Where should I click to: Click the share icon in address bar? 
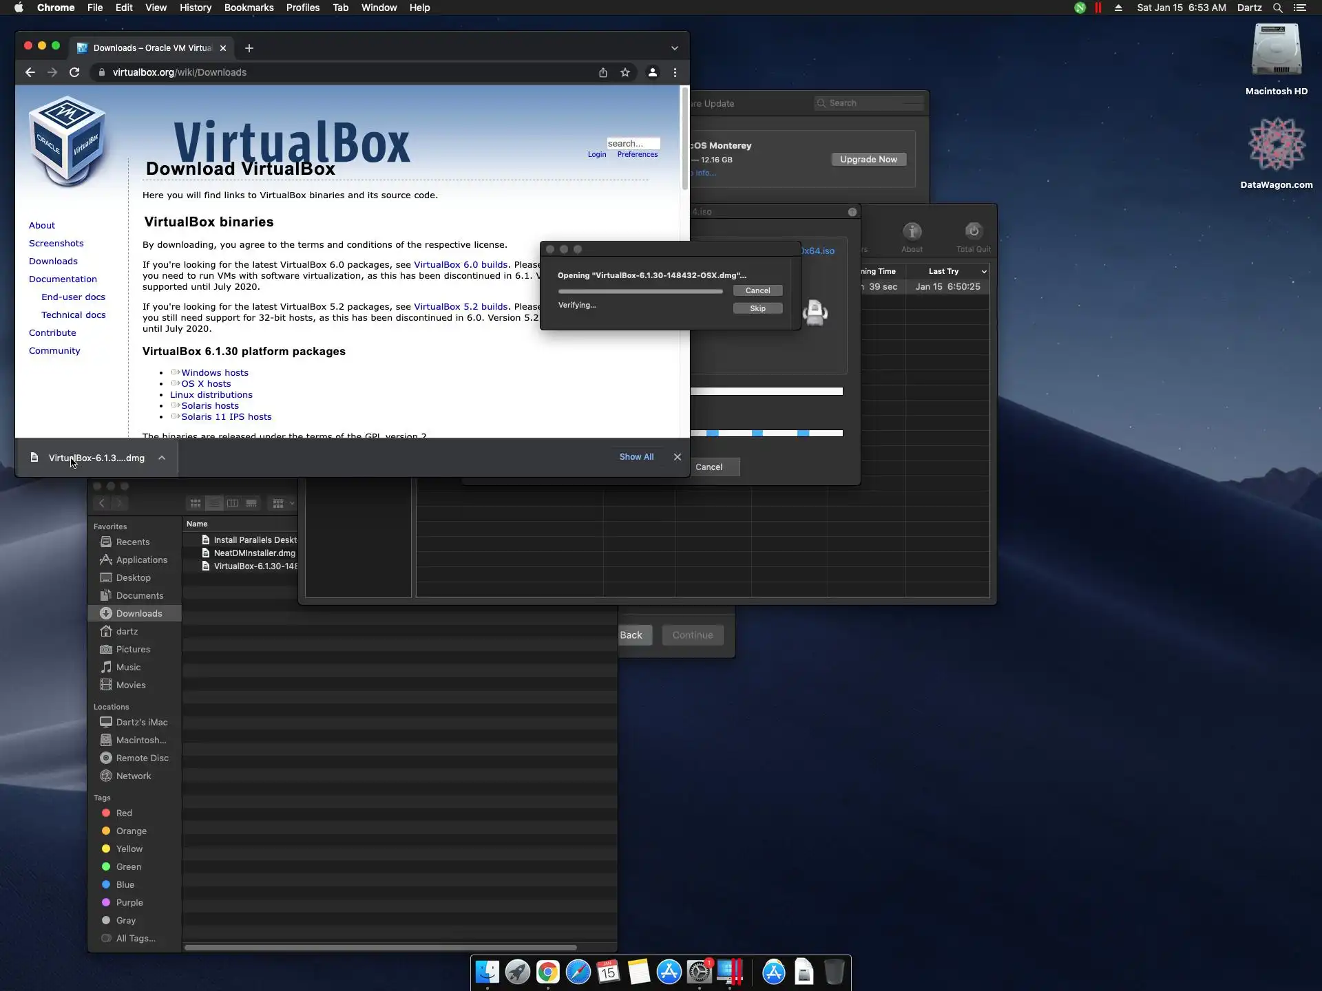(603, 72)
